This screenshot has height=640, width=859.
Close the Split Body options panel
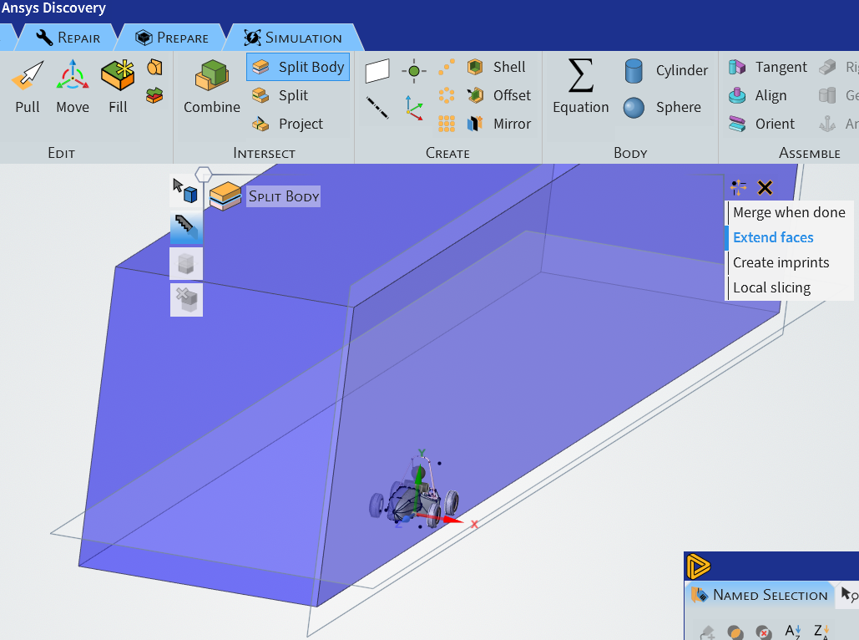click(x=765, y=188)
